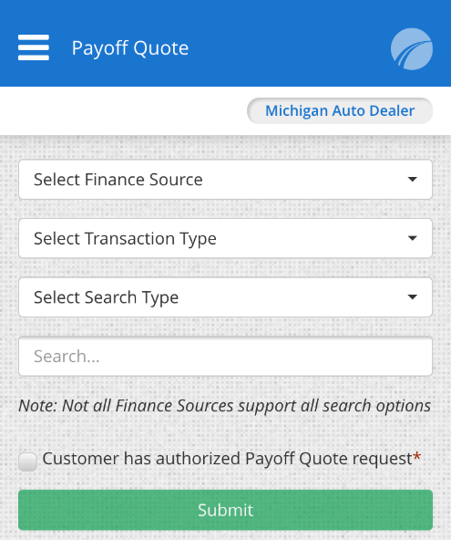Click the Search Type dropdown arrow
The width and height of the screenshot is (451, 540).
pos(412,296)
